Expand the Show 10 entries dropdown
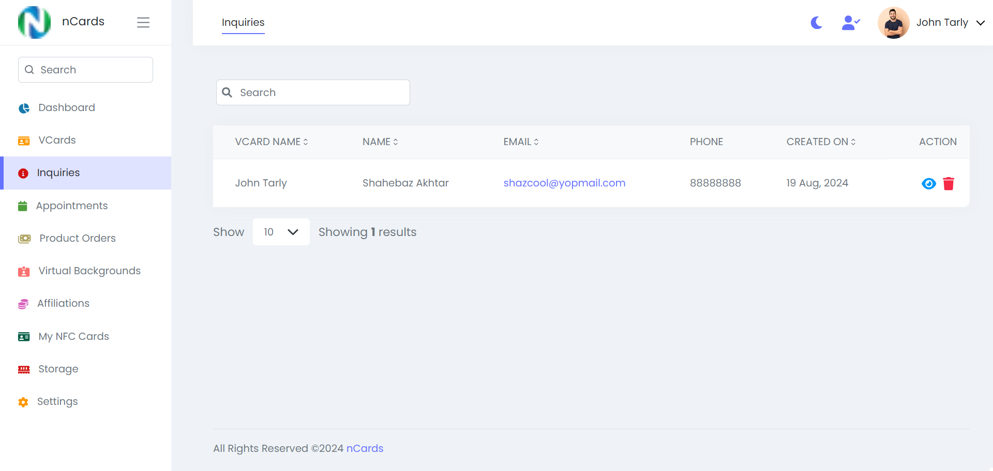This screenshot has height=471, width=993. tap(281, 232)
